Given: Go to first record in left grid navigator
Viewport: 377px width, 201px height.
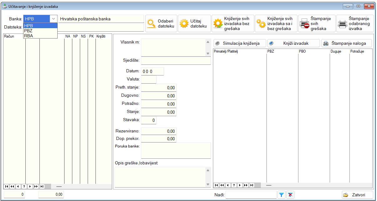Looking at the screenshot, I should tap(7, 186).
